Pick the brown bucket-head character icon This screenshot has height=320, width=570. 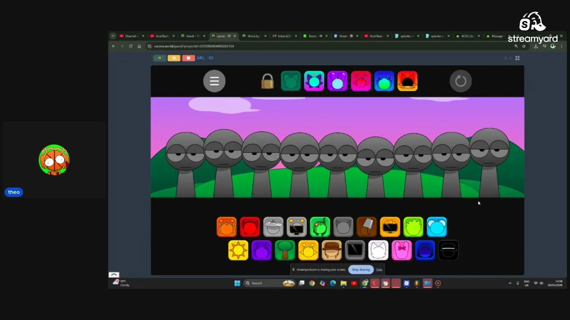pos(366,227)
